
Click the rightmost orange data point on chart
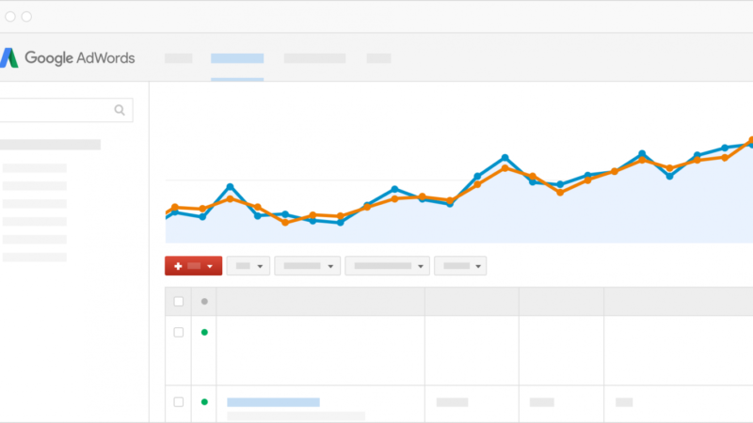(751, 141)
